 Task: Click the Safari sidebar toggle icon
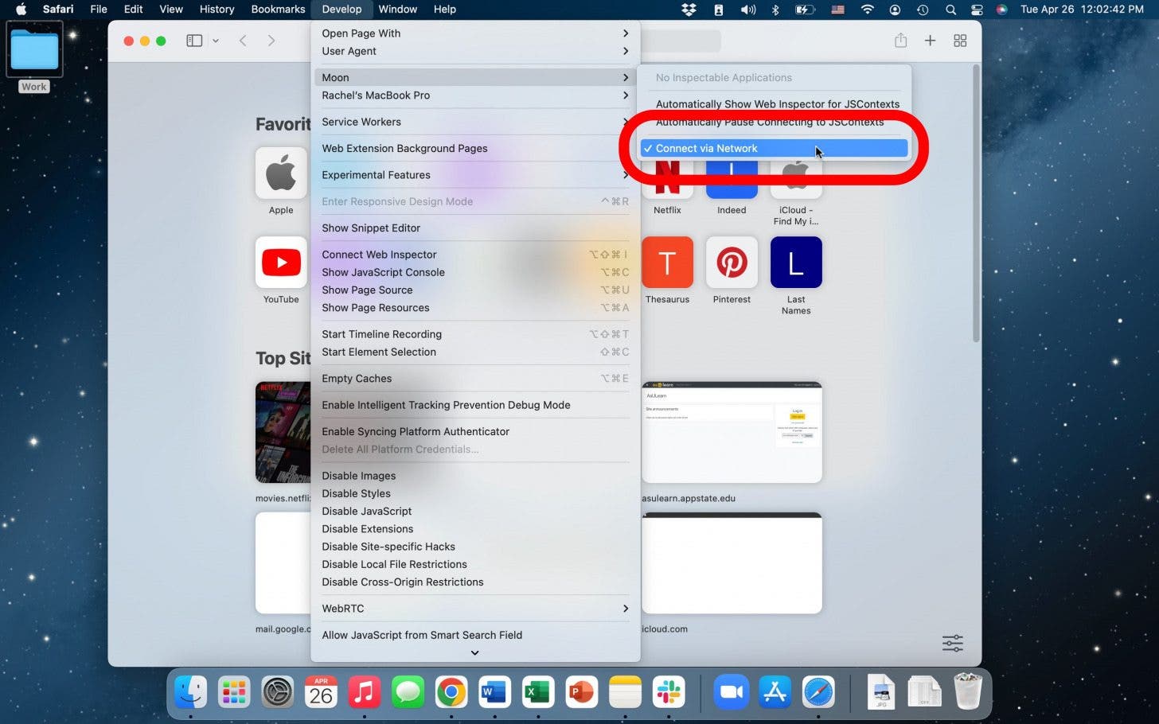(x=194, y=41)
